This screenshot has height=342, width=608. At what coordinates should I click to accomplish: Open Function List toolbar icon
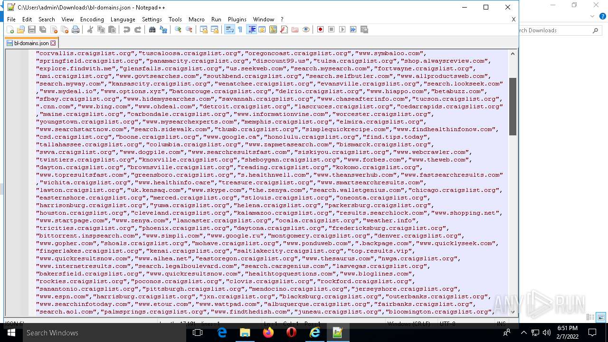click(284, 29)
